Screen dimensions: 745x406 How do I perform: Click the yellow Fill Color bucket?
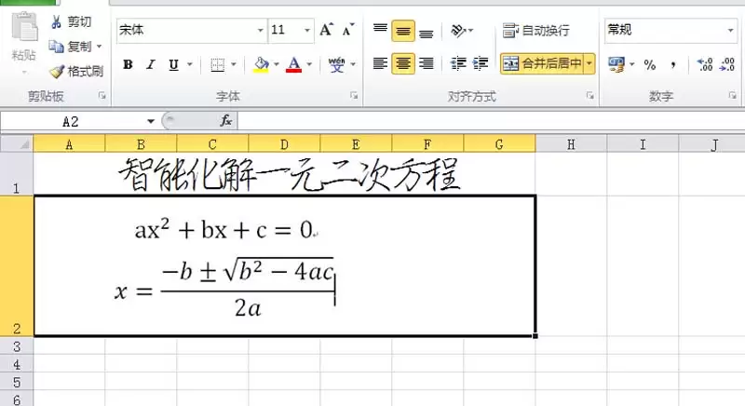point(261,64)
